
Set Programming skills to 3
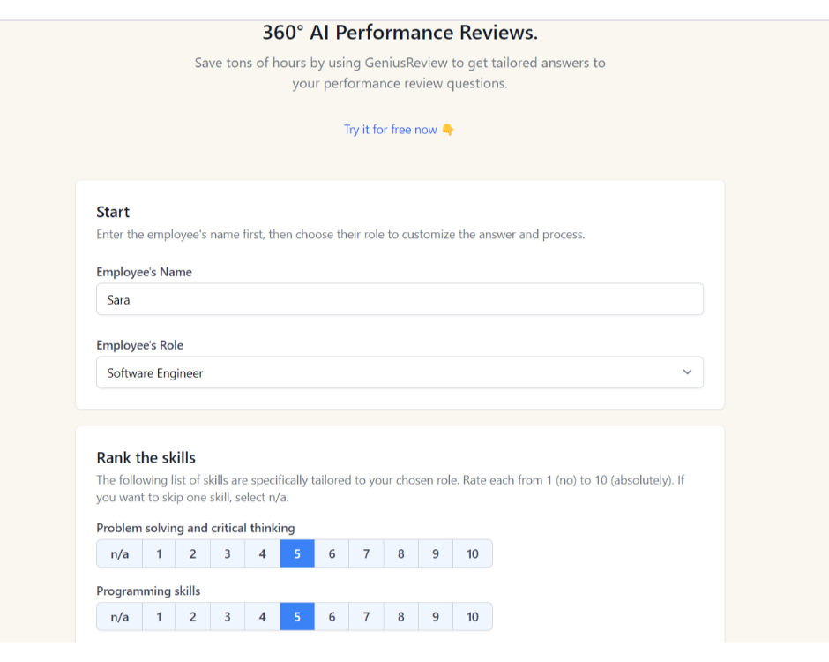[228, 616]
